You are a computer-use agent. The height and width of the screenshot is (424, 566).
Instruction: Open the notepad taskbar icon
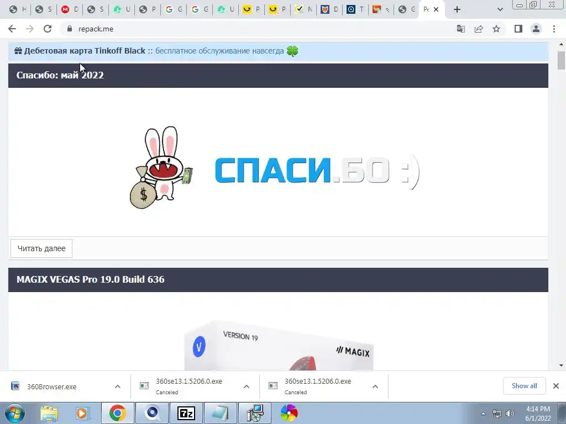tap(221, 413)
